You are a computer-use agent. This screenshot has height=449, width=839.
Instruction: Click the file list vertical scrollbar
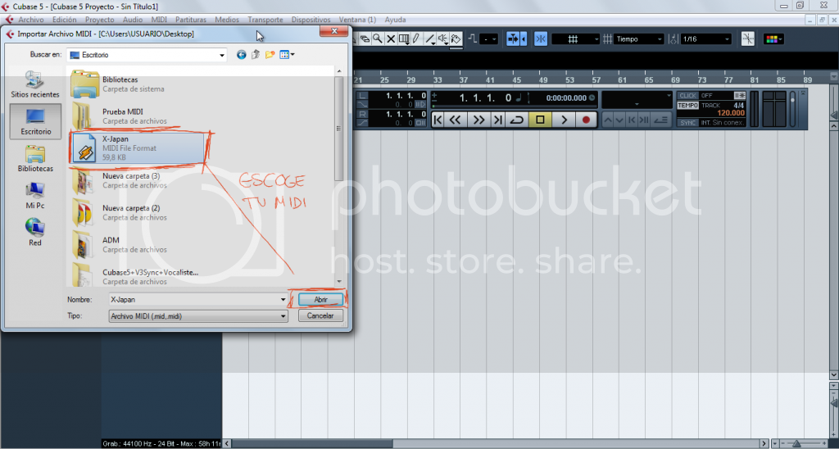coord(338,129)
